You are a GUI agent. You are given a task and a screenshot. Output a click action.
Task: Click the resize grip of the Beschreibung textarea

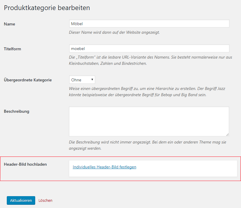click(227, 135)
